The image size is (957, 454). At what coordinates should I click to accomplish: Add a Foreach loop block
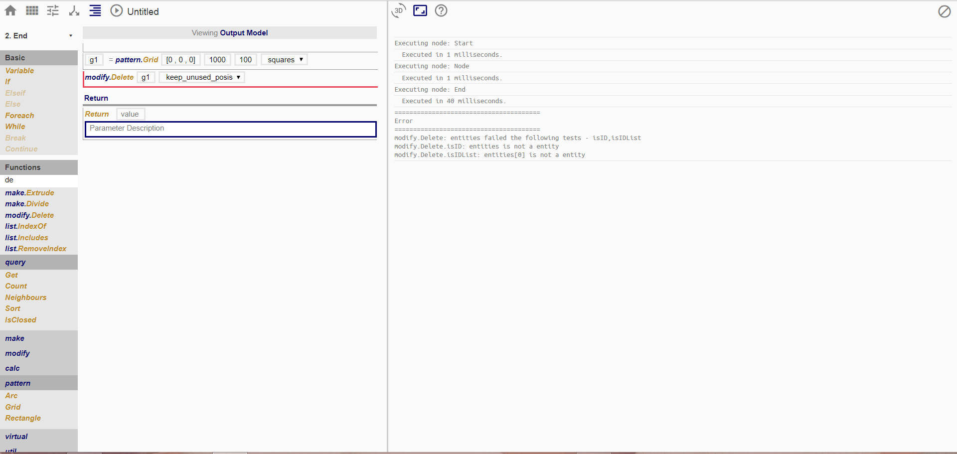[x=19, y=116]
